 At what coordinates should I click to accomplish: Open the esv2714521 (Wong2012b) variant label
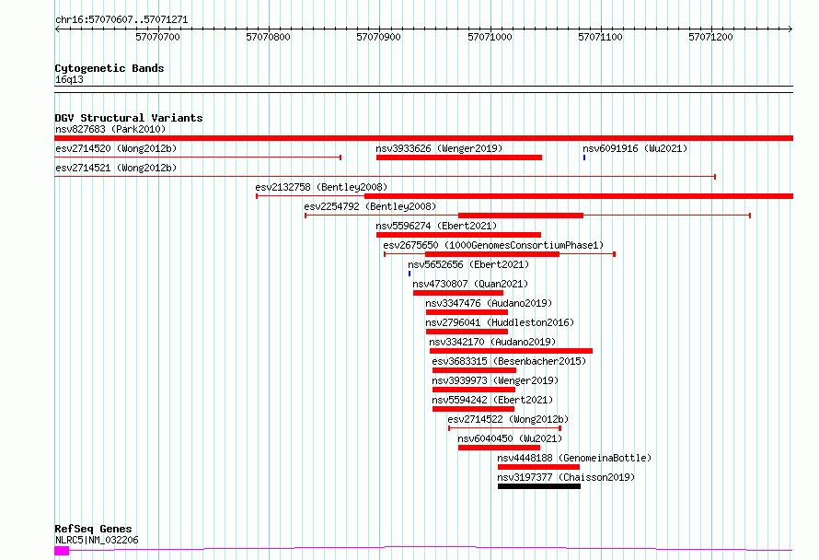[x=116, y=168]
